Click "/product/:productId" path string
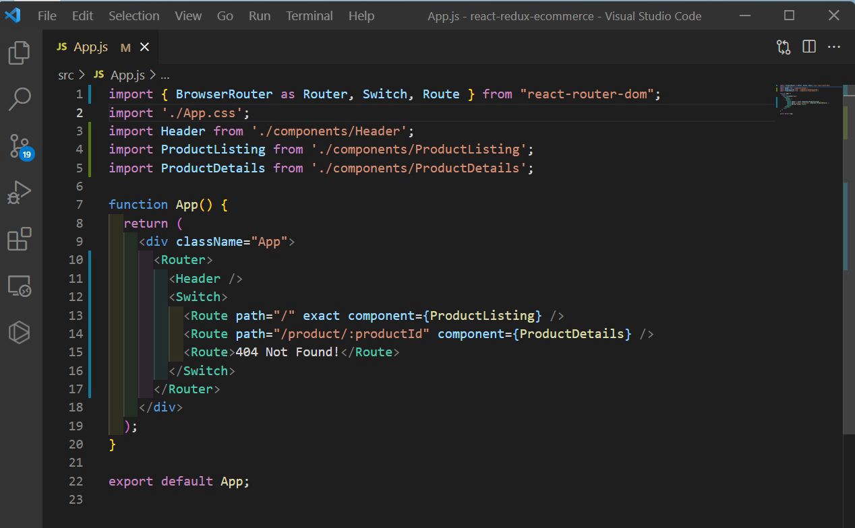The height and width of the screenshot is (528, 855). (351, 333)
